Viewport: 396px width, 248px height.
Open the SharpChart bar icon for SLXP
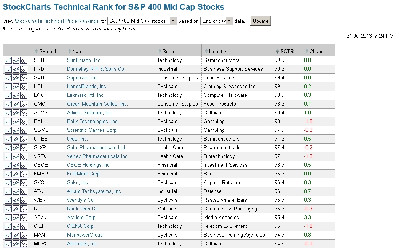tap(8, 148)
